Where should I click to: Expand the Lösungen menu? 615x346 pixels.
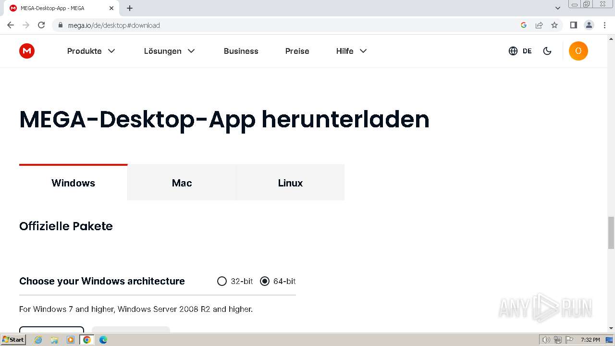[170, 51]
